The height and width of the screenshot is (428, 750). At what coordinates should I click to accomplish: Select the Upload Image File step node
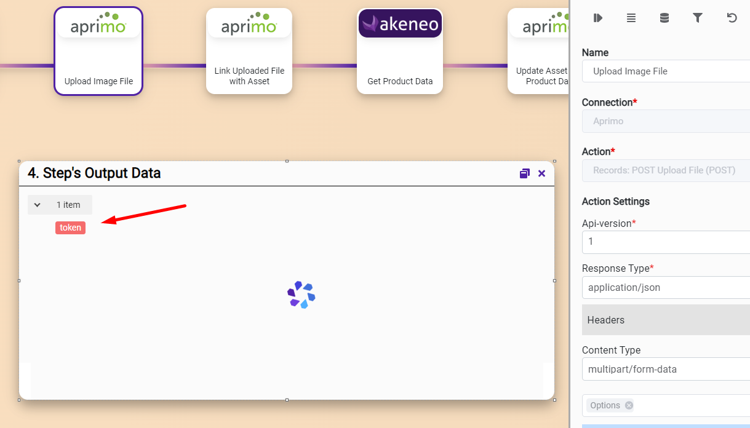tap(98, 51)
